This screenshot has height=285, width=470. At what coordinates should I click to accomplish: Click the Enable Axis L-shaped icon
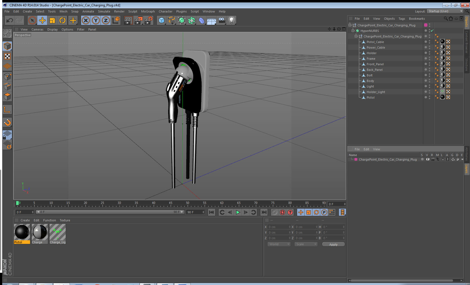coord(7,110)
